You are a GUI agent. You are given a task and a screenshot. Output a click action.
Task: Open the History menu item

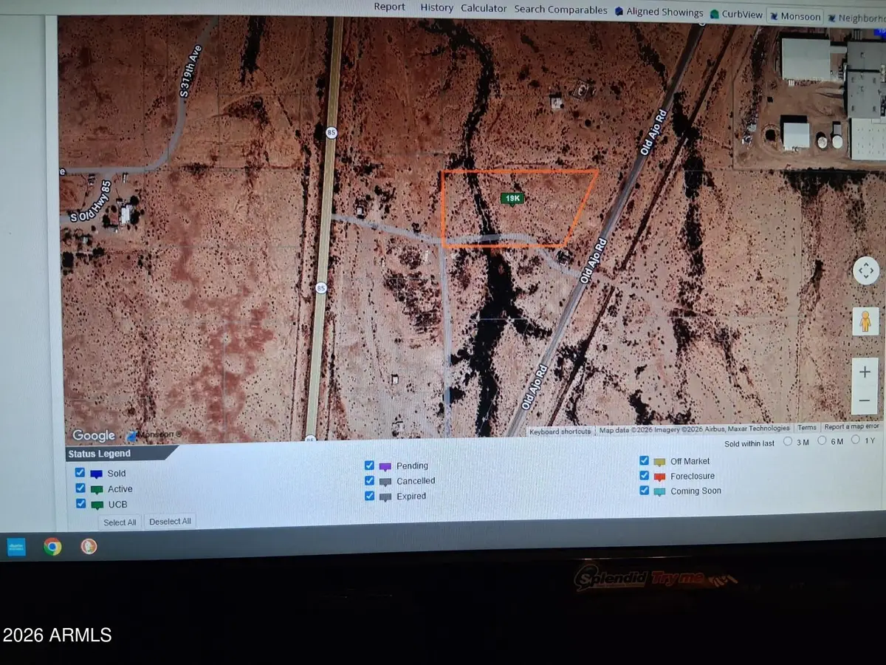[x=436, y=7]
